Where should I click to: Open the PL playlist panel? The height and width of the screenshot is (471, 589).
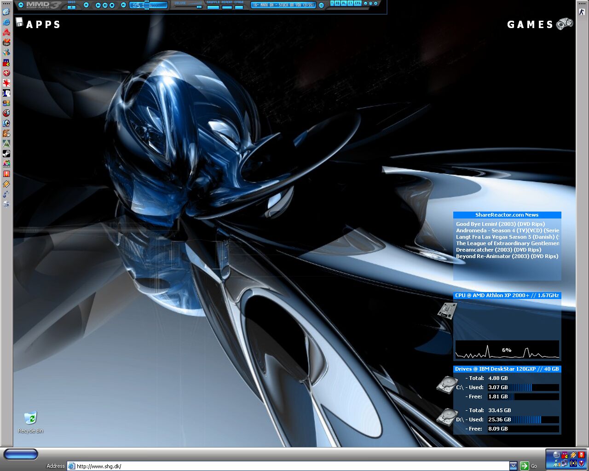coord(344,3)
